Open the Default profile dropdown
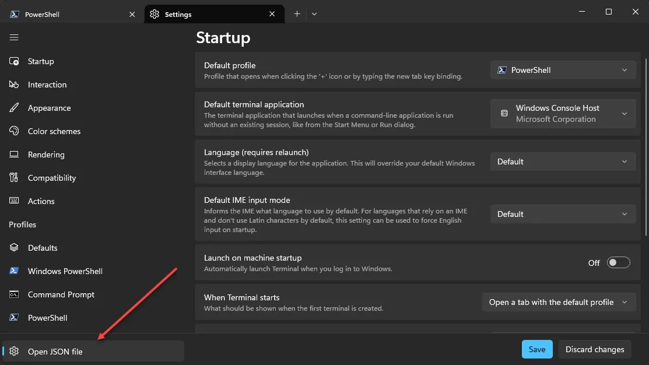 tap(562, 69)
